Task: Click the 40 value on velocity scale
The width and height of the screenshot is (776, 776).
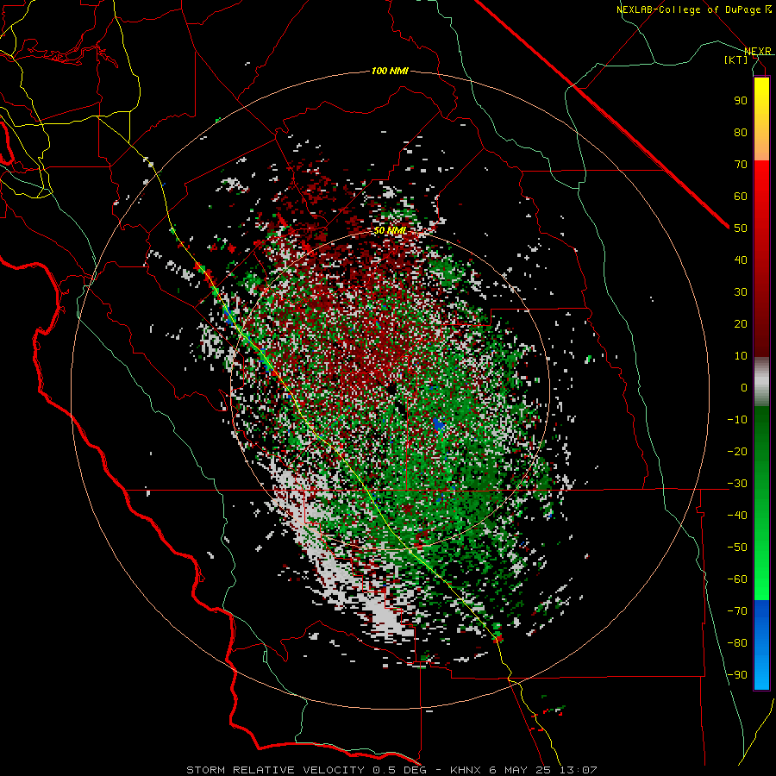Action: [741, 260]
